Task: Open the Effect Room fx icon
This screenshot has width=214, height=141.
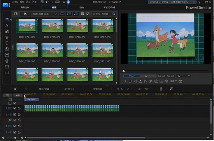Action: (x=7, y=25)
